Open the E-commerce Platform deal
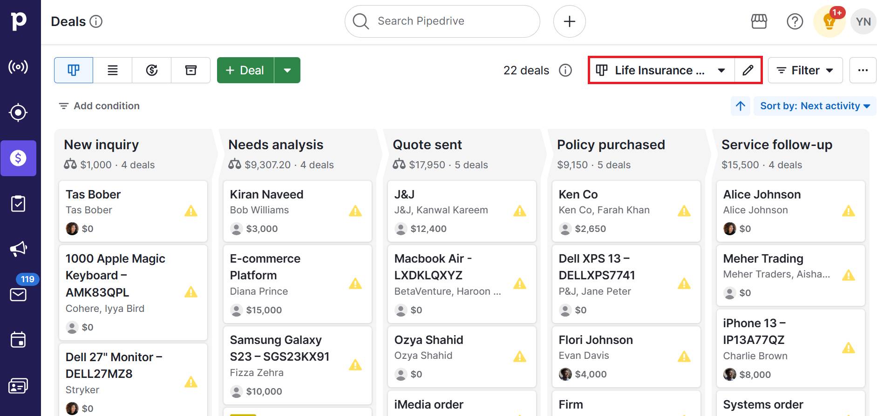Screen dimensions: 877x416 pos(298,284)
